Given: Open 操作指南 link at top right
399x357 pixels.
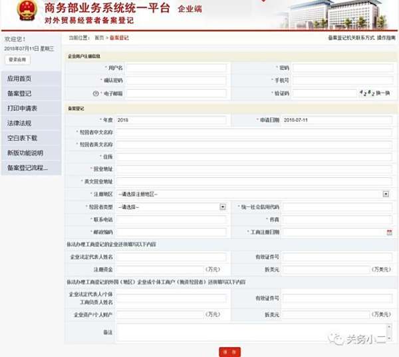Looking at the screenshot, I should click(x=386, y=38).
